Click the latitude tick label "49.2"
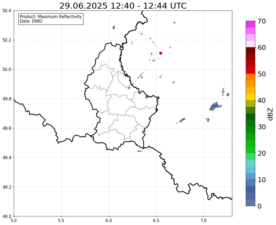Image resolution: width=276 pixels, height=225 pixels. click(7, 187)
